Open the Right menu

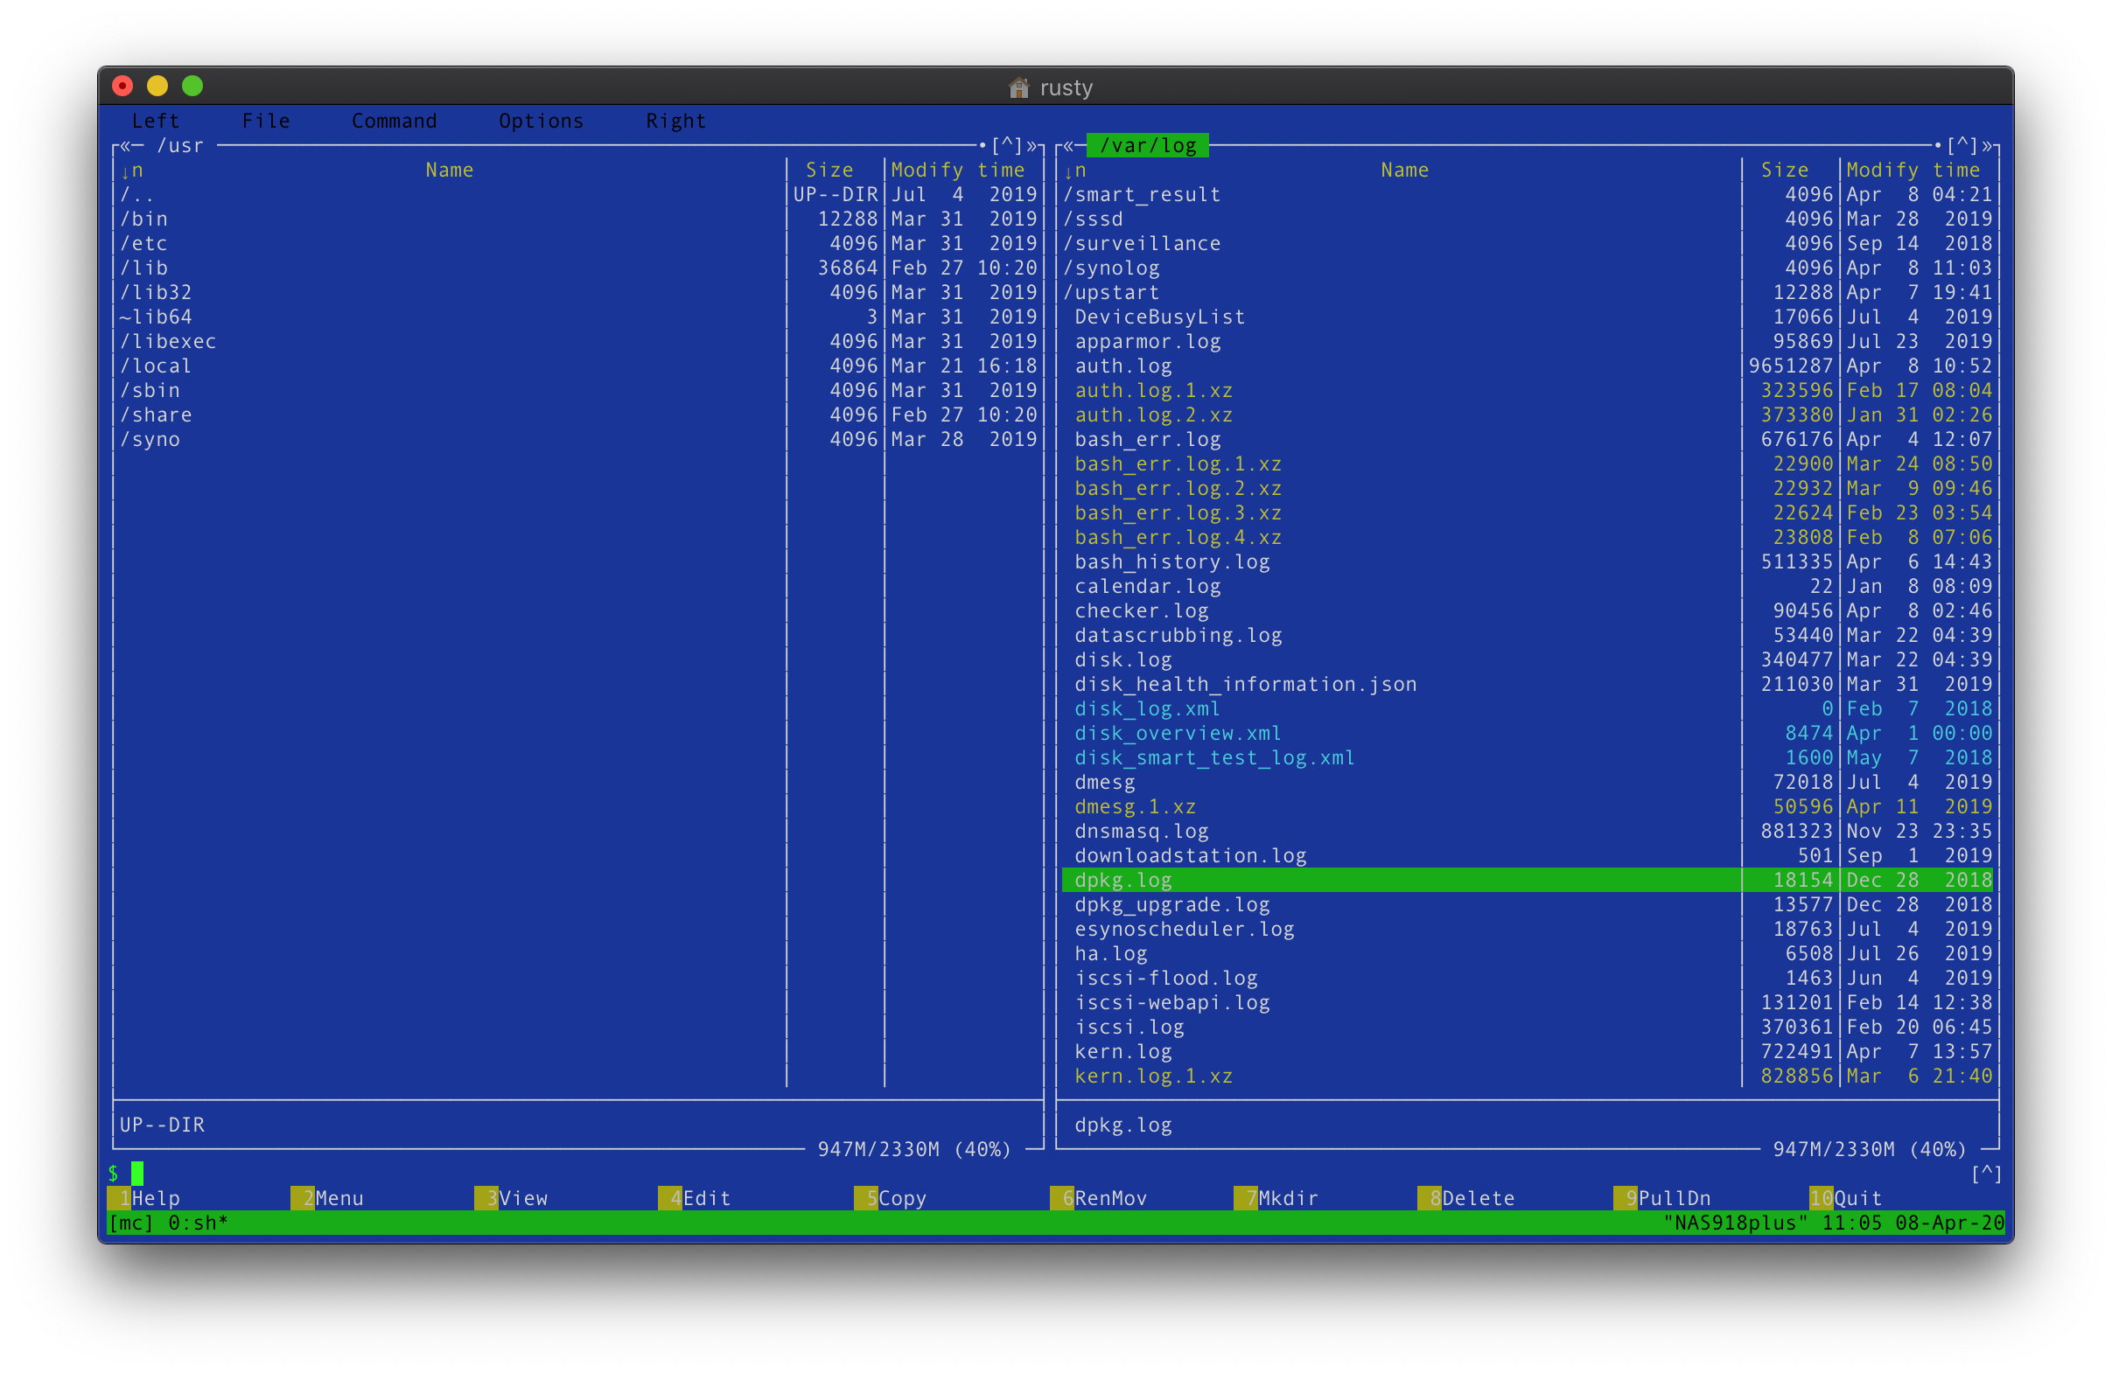click(676, 121)
